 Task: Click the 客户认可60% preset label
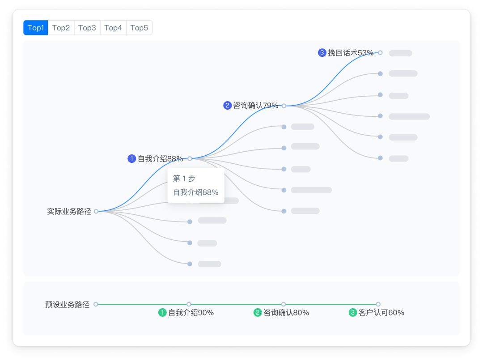381,313
